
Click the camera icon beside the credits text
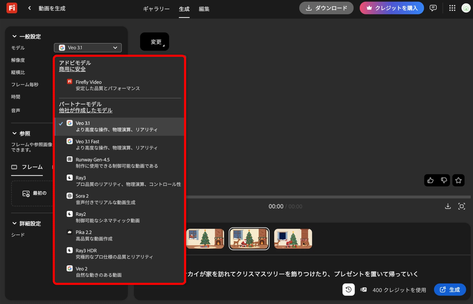[x=363, y=290]
